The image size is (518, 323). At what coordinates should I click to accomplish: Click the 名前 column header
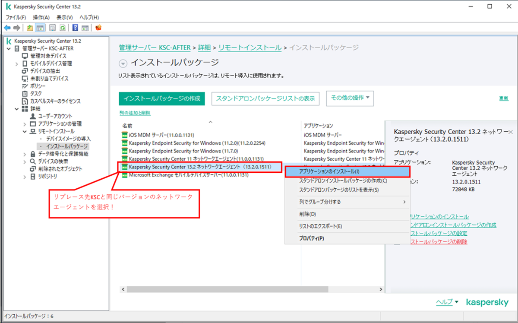[x=127, y=126]
